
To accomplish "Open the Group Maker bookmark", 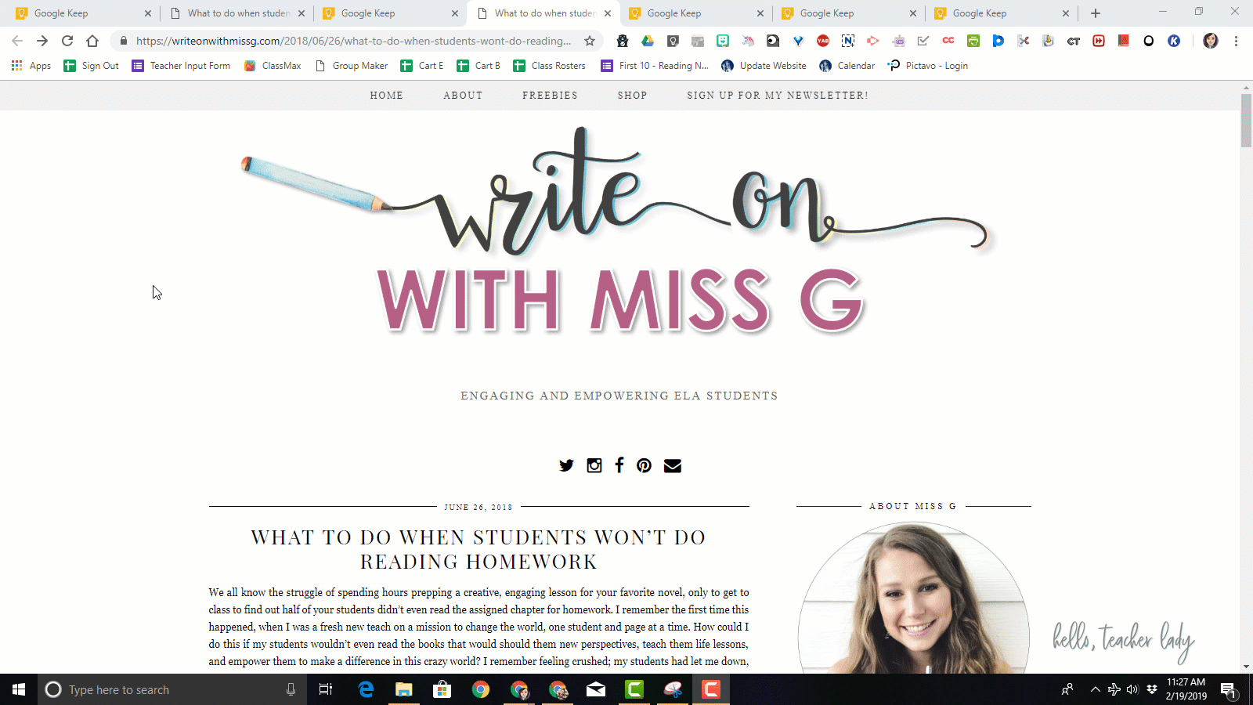I will point(351,66).
